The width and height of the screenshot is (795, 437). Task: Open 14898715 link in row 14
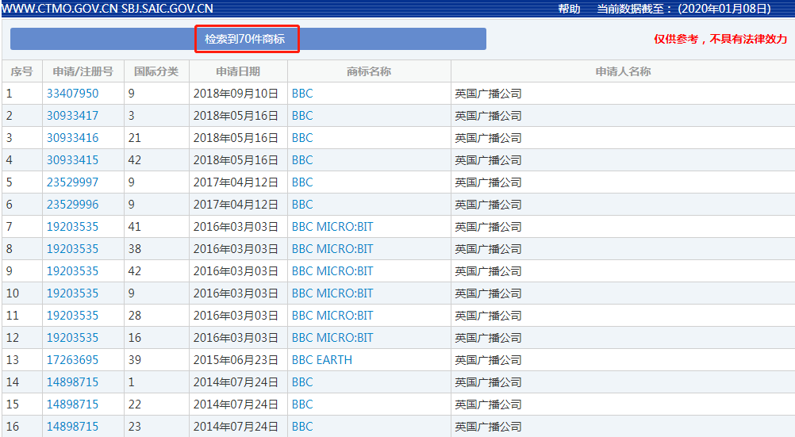(x=72, y=382)
